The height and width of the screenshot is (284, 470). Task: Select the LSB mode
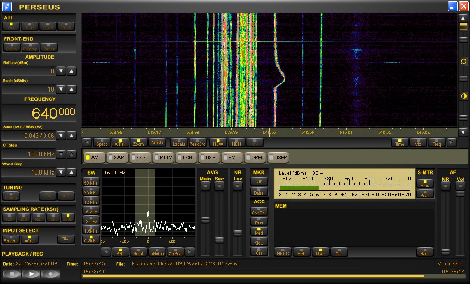pyautogui.click(x=186, y=158)
